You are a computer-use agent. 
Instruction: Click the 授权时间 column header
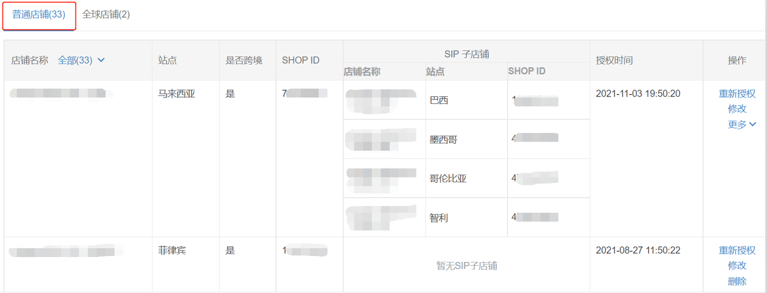(614, 60)
